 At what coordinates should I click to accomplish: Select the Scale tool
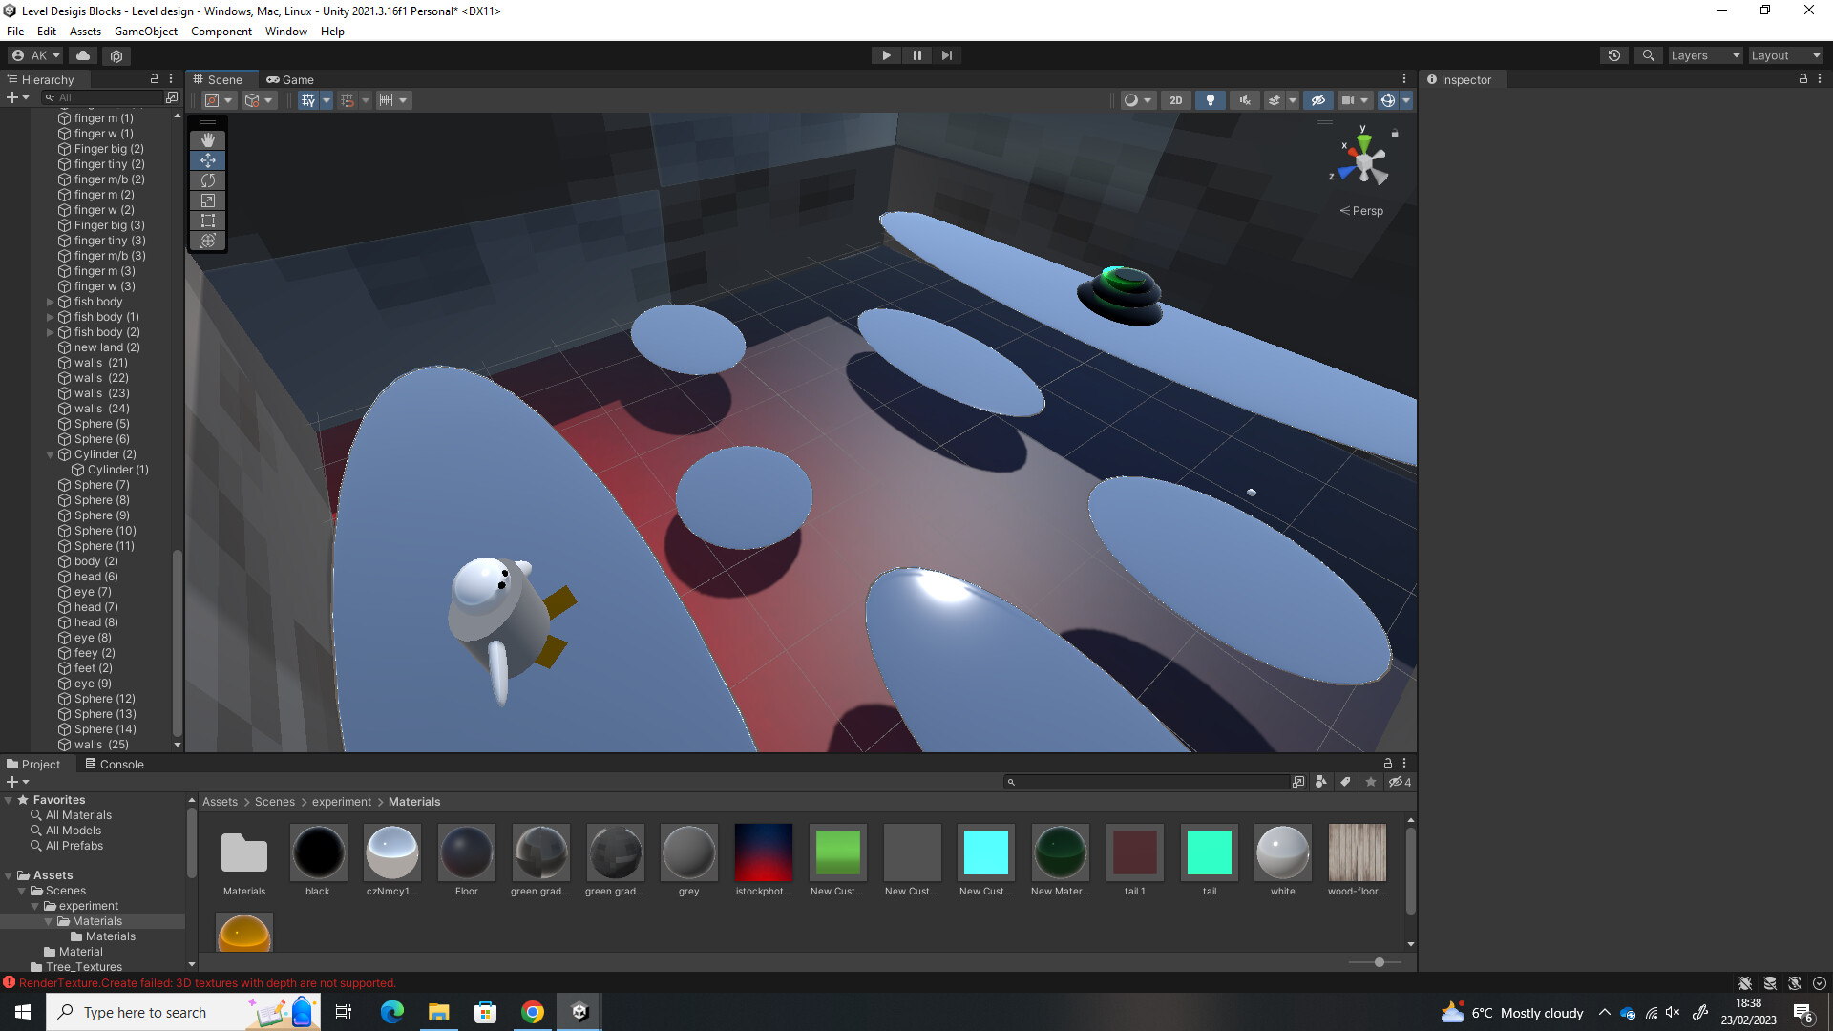(207, 200)
